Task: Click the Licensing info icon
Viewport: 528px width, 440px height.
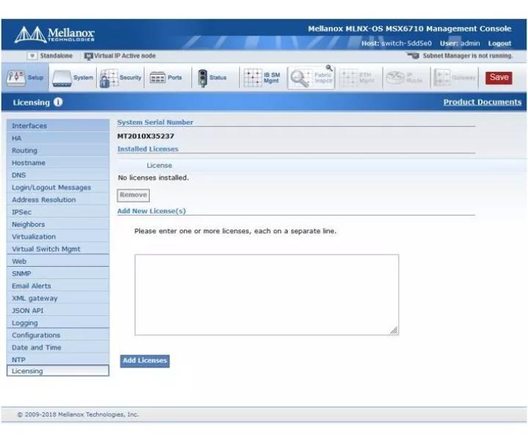Action: click(x=58, y=102)
